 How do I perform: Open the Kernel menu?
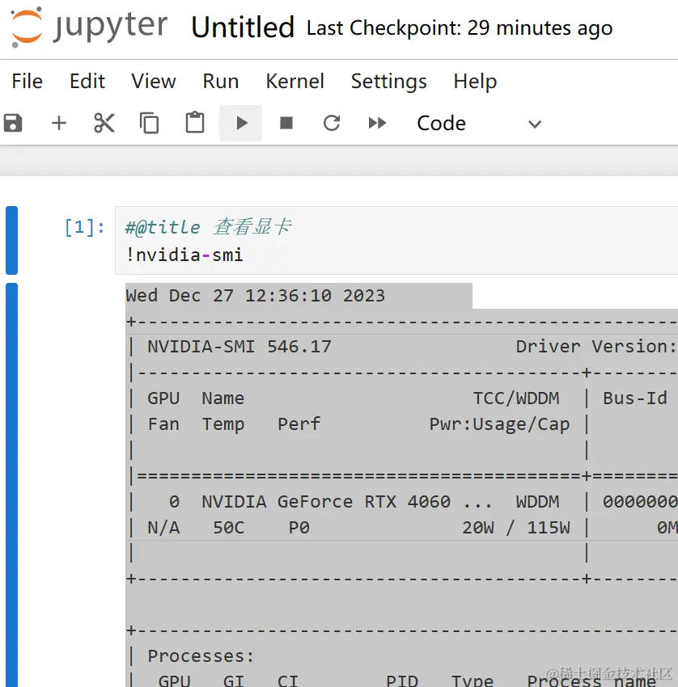(x=295, y=82)
